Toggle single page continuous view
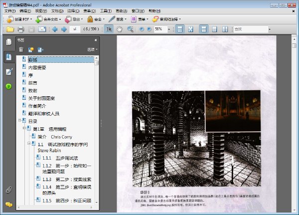Viewport: 299px width, 215px height. pos(204,29)
